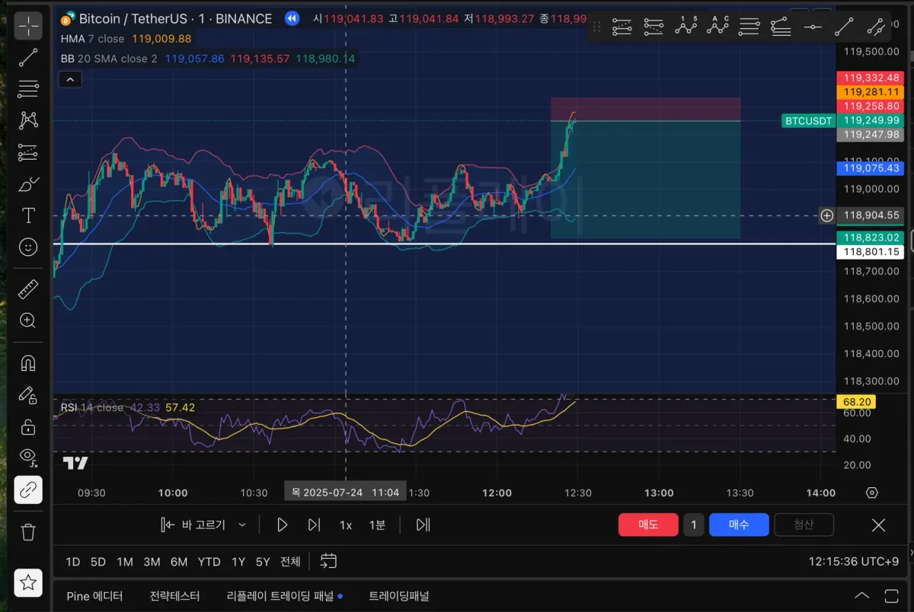Open the 전략테스터 tab

coord(174,596)
